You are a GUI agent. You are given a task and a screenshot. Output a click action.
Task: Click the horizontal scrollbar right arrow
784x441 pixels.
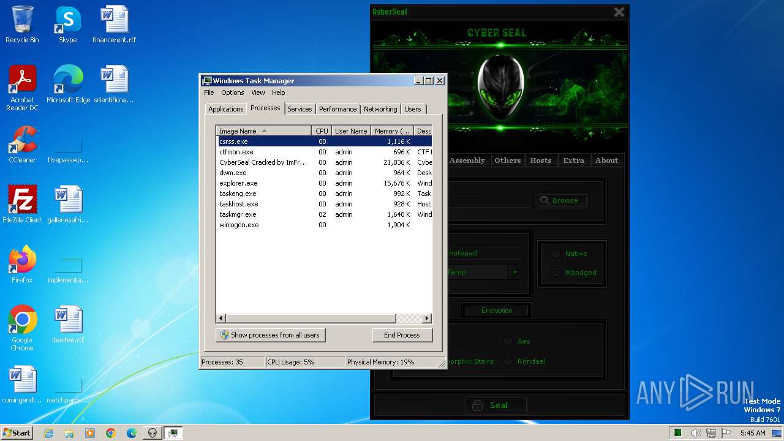click(427, 318)
